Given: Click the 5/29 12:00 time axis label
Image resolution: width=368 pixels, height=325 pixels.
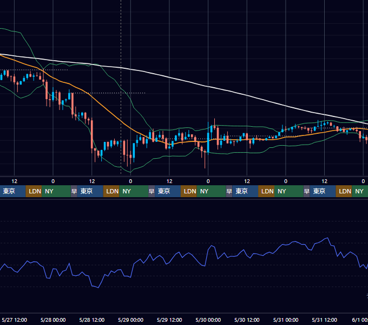Looking at the screenshot, I should pyautogui.click(x=169, y=320).
